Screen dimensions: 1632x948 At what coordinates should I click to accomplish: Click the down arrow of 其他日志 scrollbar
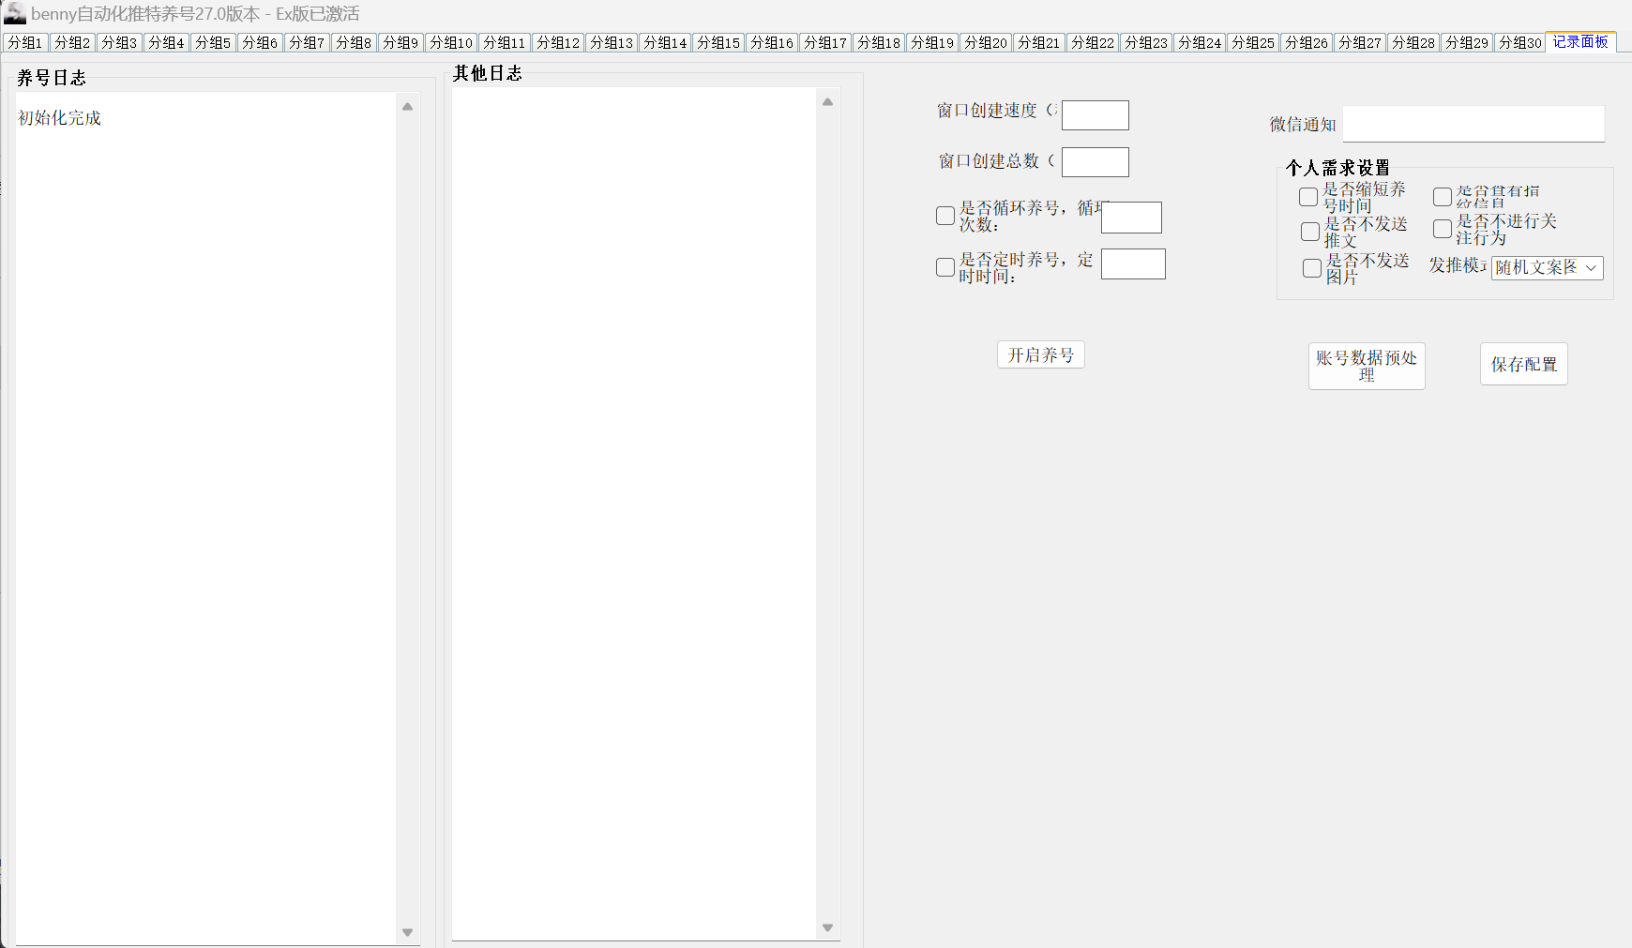tap(827, 927)
